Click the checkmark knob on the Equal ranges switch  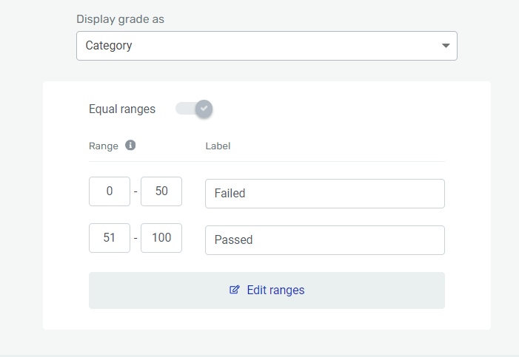click(x=204, y=109)
